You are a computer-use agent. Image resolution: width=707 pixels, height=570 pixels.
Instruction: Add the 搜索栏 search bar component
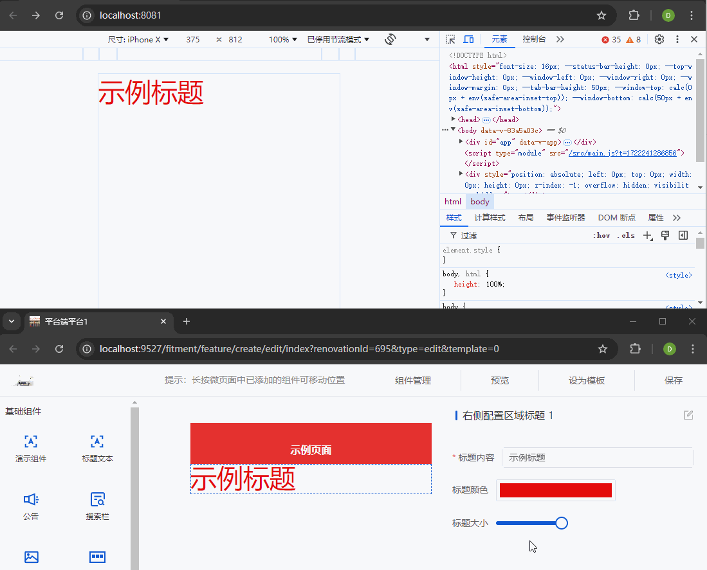pos(97,500)
